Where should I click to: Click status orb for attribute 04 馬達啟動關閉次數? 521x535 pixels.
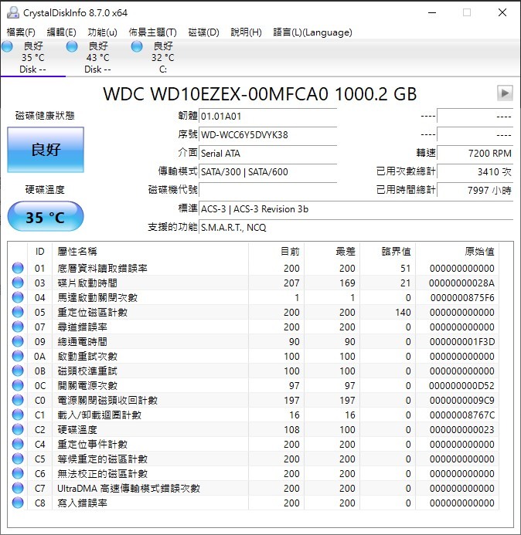tap(18, 297)
